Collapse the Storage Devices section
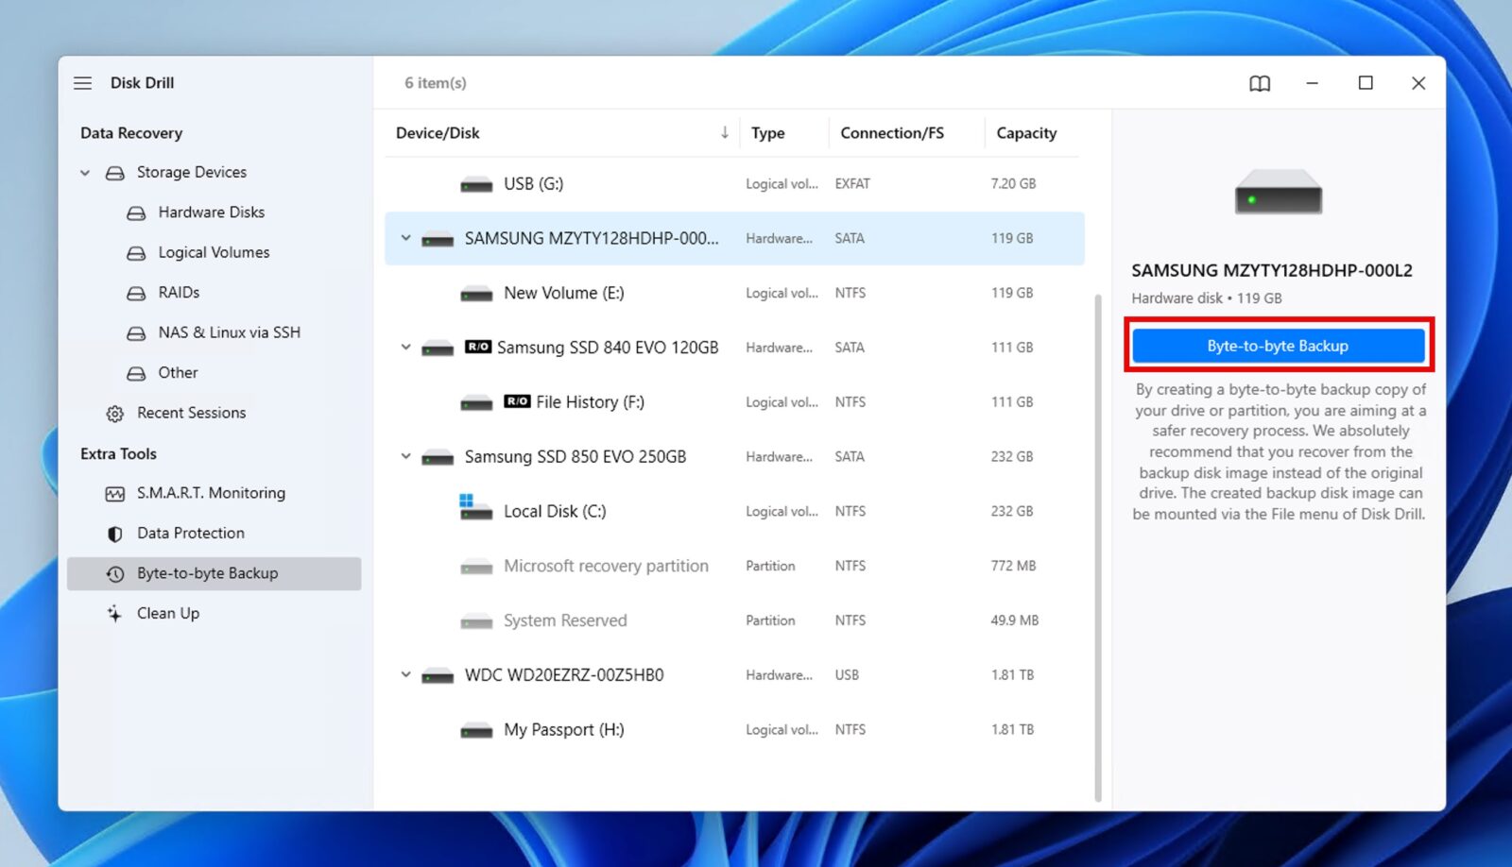Viewport: 1512px width, 867px height. (x=84, y=172)
